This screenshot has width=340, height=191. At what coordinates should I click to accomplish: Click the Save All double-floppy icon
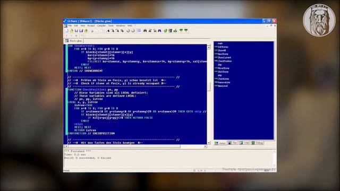[81, 31]
